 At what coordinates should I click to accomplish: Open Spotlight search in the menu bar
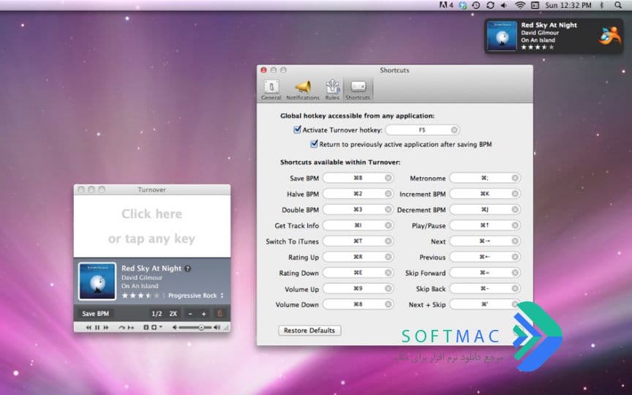(618, 5)
